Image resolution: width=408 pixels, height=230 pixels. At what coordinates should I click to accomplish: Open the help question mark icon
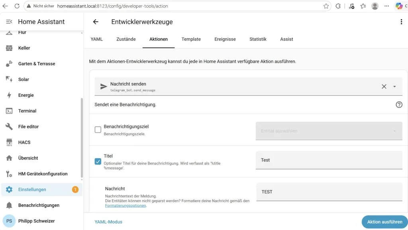399,104
